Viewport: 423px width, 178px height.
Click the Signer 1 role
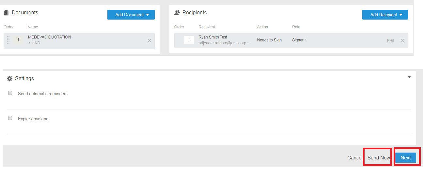(x=299, y=40)
